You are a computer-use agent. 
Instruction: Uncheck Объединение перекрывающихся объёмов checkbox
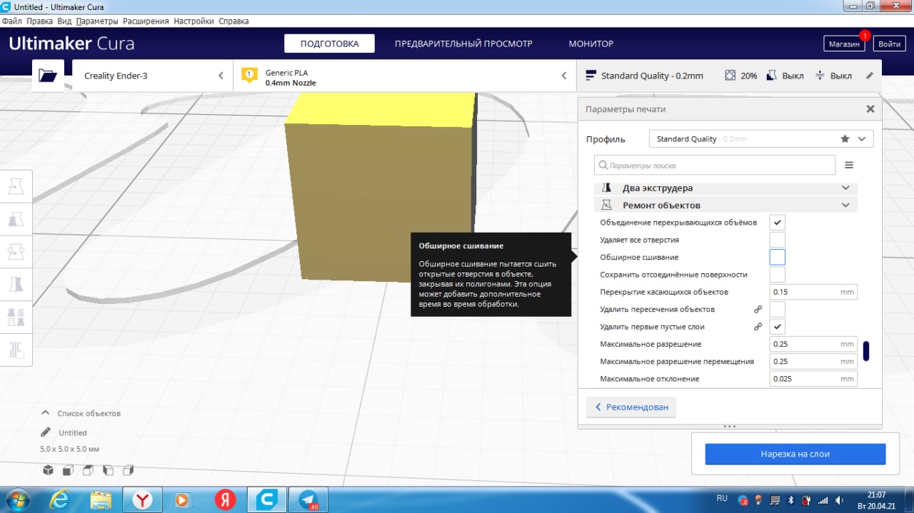point(778,223)
